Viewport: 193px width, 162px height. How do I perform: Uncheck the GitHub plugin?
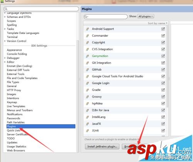(163, 70)
